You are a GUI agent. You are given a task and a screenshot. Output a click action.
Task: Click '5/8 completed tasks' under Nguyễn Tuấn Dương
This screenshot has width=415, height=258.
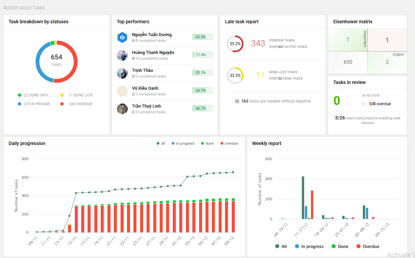click(x=149, y=40)
